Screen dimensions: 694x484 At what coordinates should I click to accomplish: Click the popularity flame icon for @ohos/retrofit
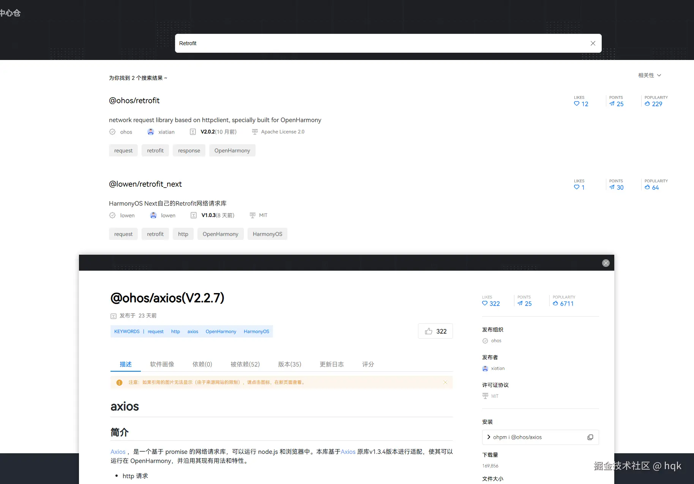[647, 104]
